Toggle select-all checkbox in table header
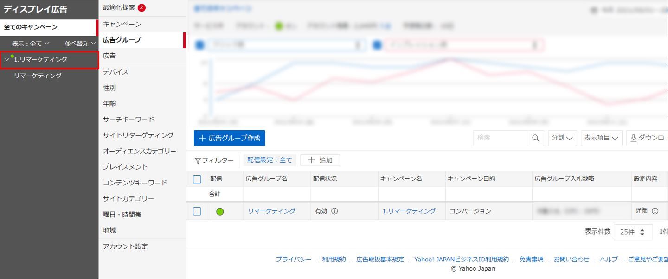 tap(197, 179)
